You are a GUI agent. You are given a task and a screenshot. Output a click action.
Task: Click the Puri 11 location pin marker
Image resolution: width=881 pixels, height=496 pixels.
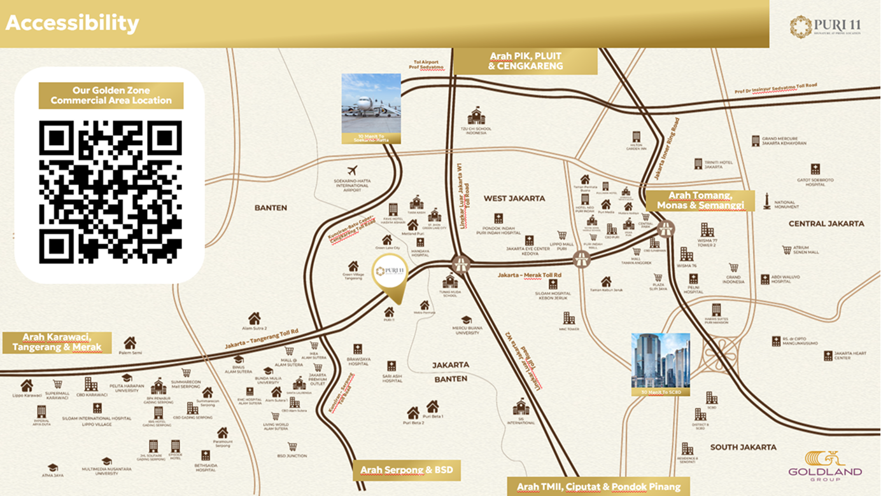coord(390,273)
